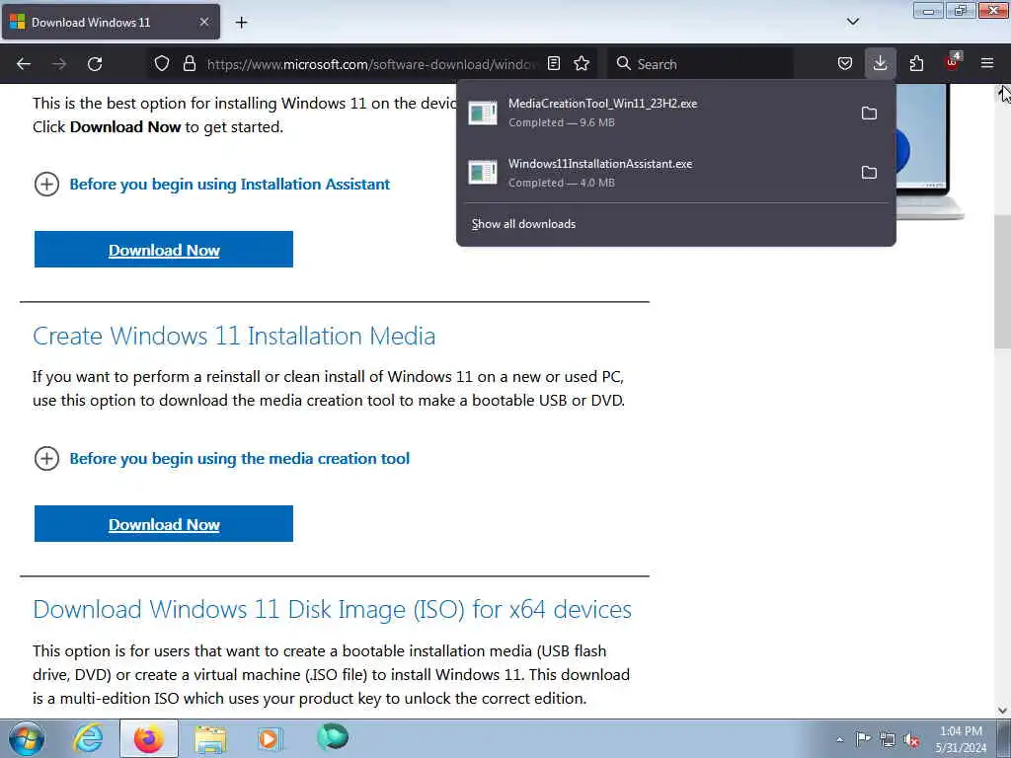The image size is (1011, 758).
Task: Open Action Center flag icon
Action: click(863, 738)
